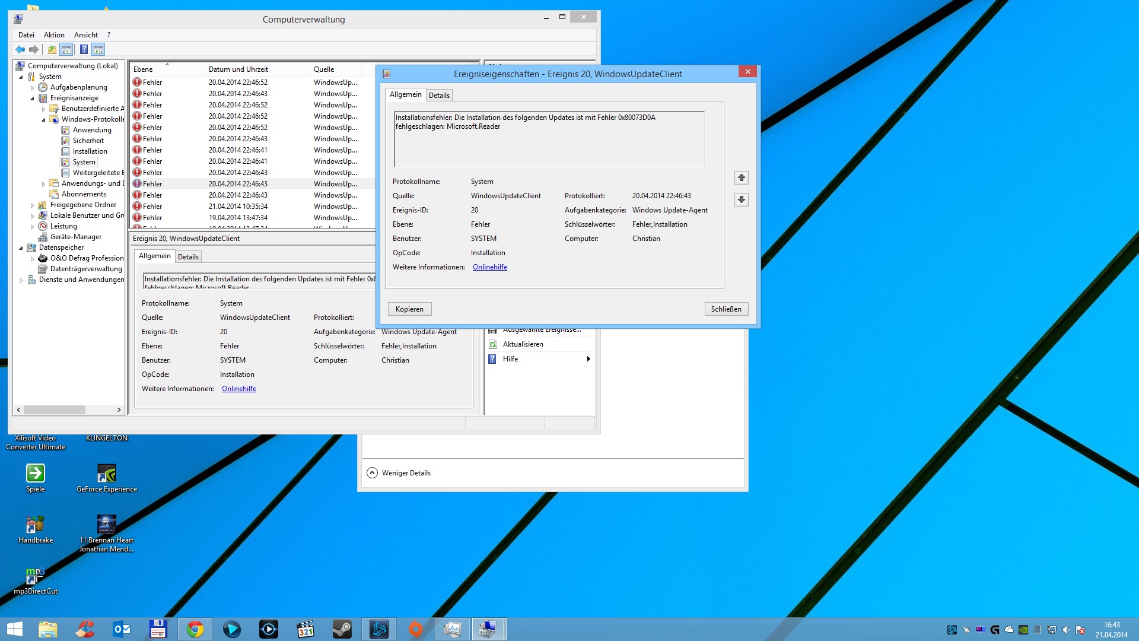This screenshot has width=1139, height=641.
Task: Open Geräte-Manager in the tree
Action: [75, 237]
